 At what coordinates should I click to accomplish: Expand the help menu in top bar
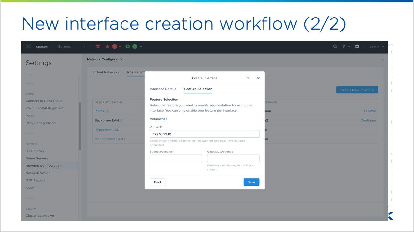(346, 47)
